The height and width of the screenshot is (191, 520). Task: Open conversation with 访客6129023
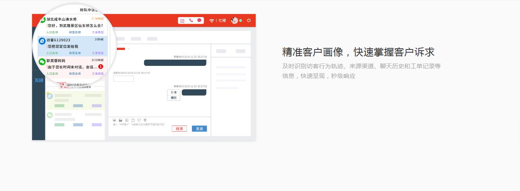(x=72, y=46)
